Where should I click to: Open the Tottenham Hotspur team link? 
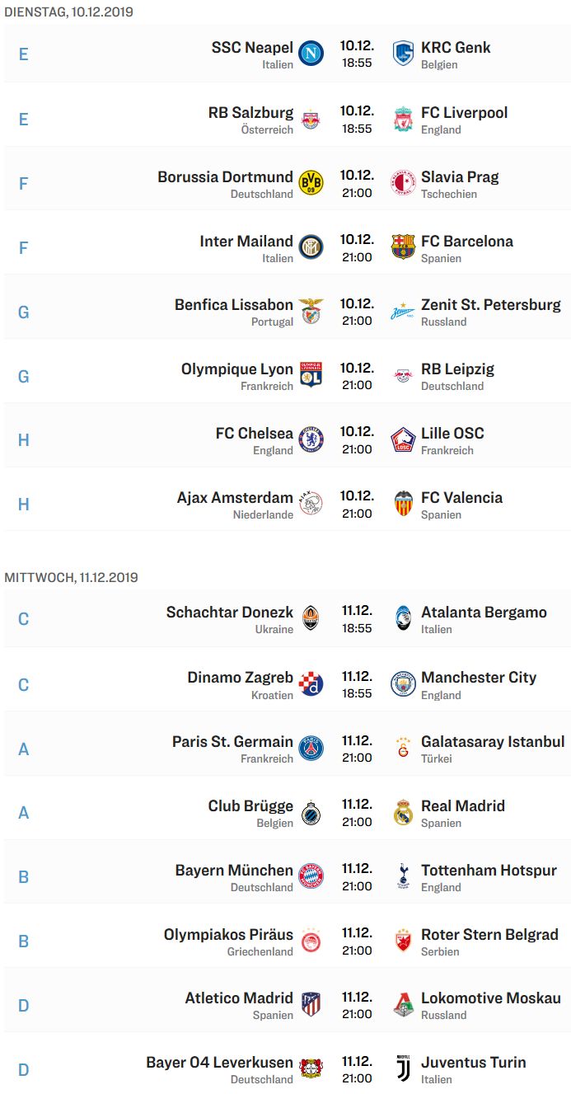click(489, 870)
